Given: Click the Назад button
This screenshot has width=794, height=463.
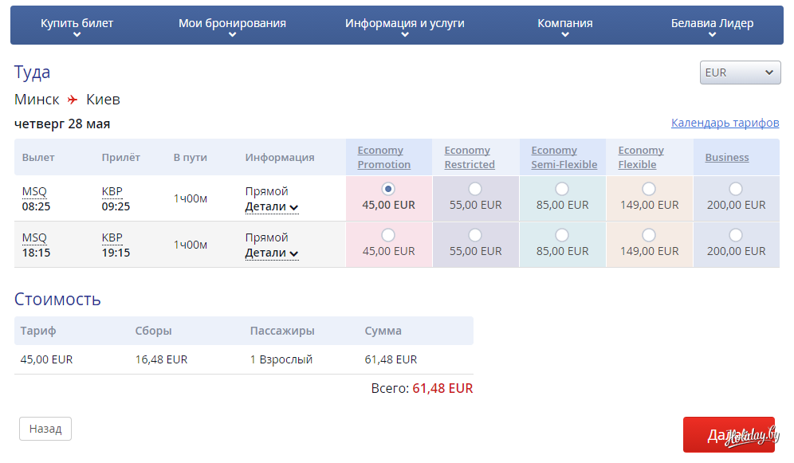Looking at the screenshot, I should [x=45, y=429].
